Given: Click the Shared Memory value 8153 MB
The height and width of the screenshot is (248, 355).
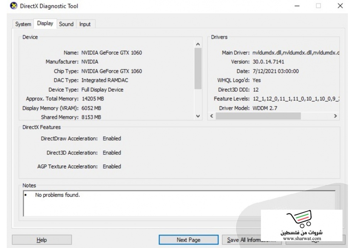Looking at the screenshot, I should [91, 117].
